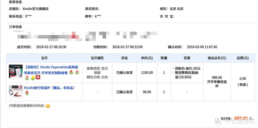Viewport: 258px width, 128px height.
Task: Click the shop name kindle官方旗舰店
Action: click(36, 9)
